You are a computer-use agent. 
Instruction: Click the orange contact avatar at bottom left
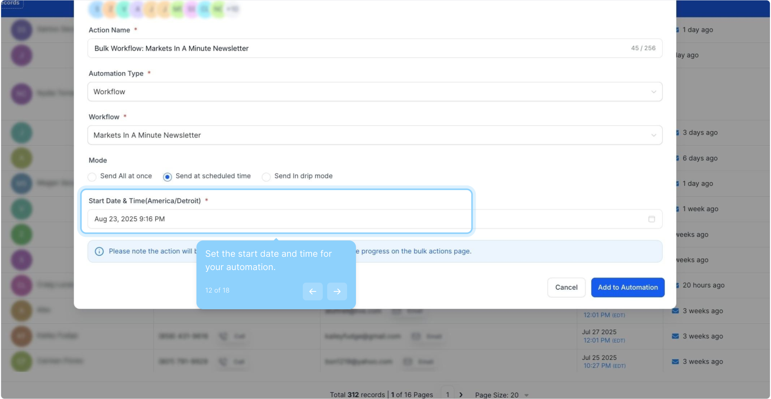tap(21, 336)
